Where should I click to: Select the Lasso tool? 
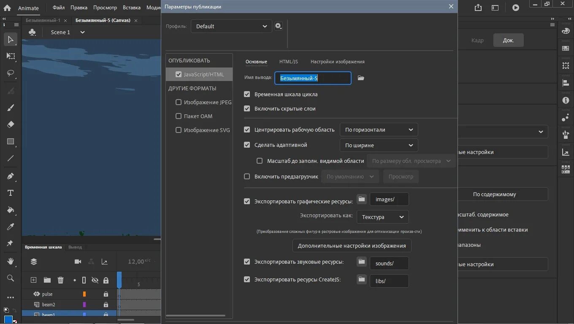pyautogui.click(x=11, y=73)
